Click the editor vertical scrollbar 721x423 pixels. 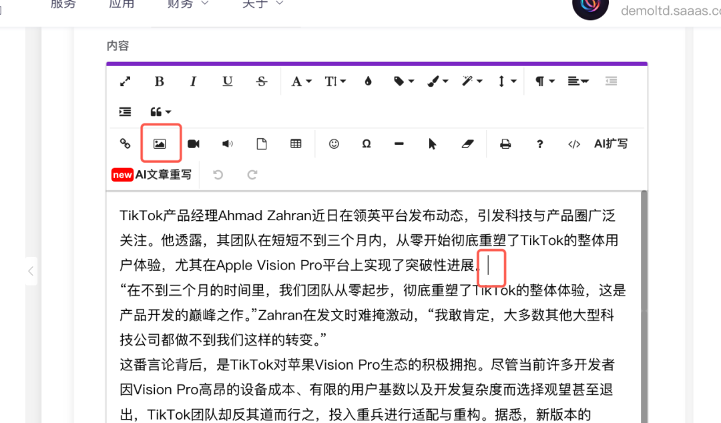pos(644,307)
